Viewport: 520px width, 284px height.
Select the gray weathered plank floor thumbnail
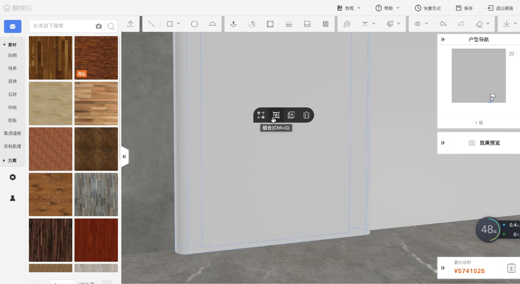pos(96,194)
